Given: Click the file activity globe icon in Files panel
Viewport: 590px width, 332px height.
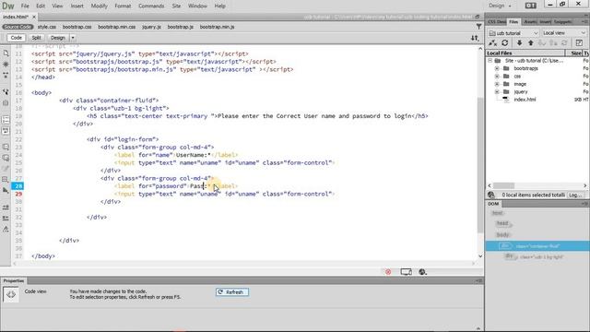Looking at the screenshot, I should coord(491,195).
